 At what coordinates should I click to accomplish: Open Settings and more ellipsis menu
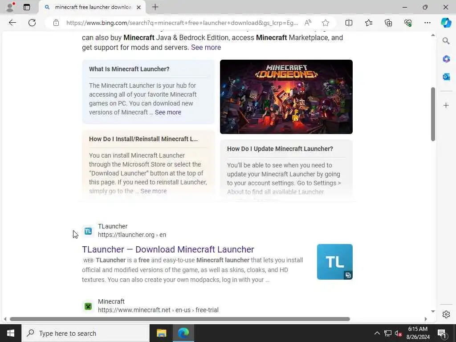pyautogui.click(x=427, y=23)
